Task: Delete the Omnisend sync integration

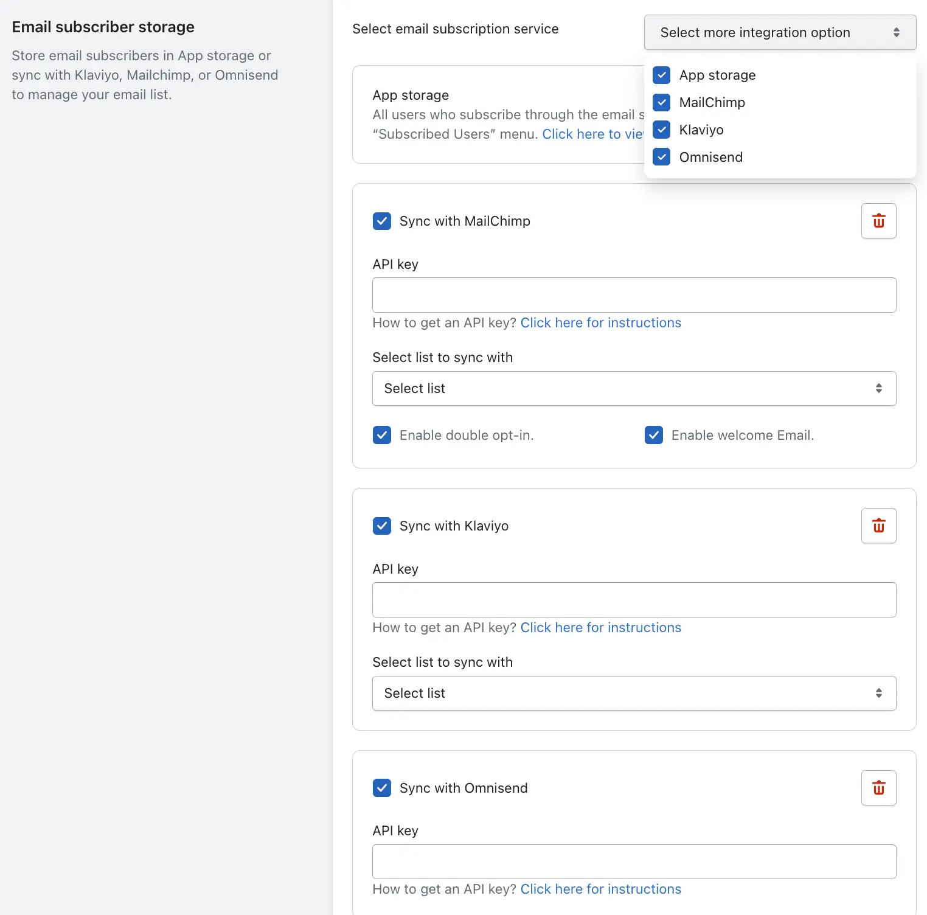Action: coord(878,788)
